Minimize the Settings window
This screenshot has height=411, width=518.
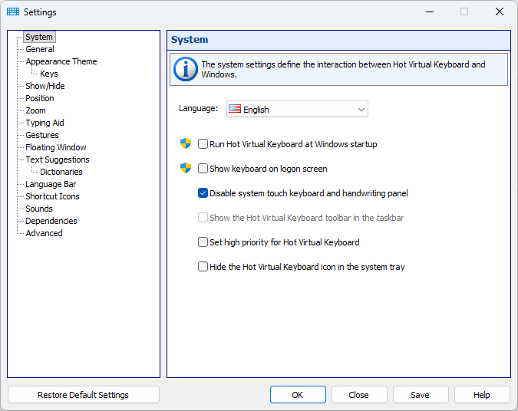coord(430,12)
